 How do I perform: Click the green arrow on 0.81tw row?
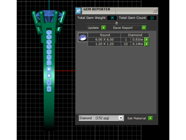[x=146, y=40]
